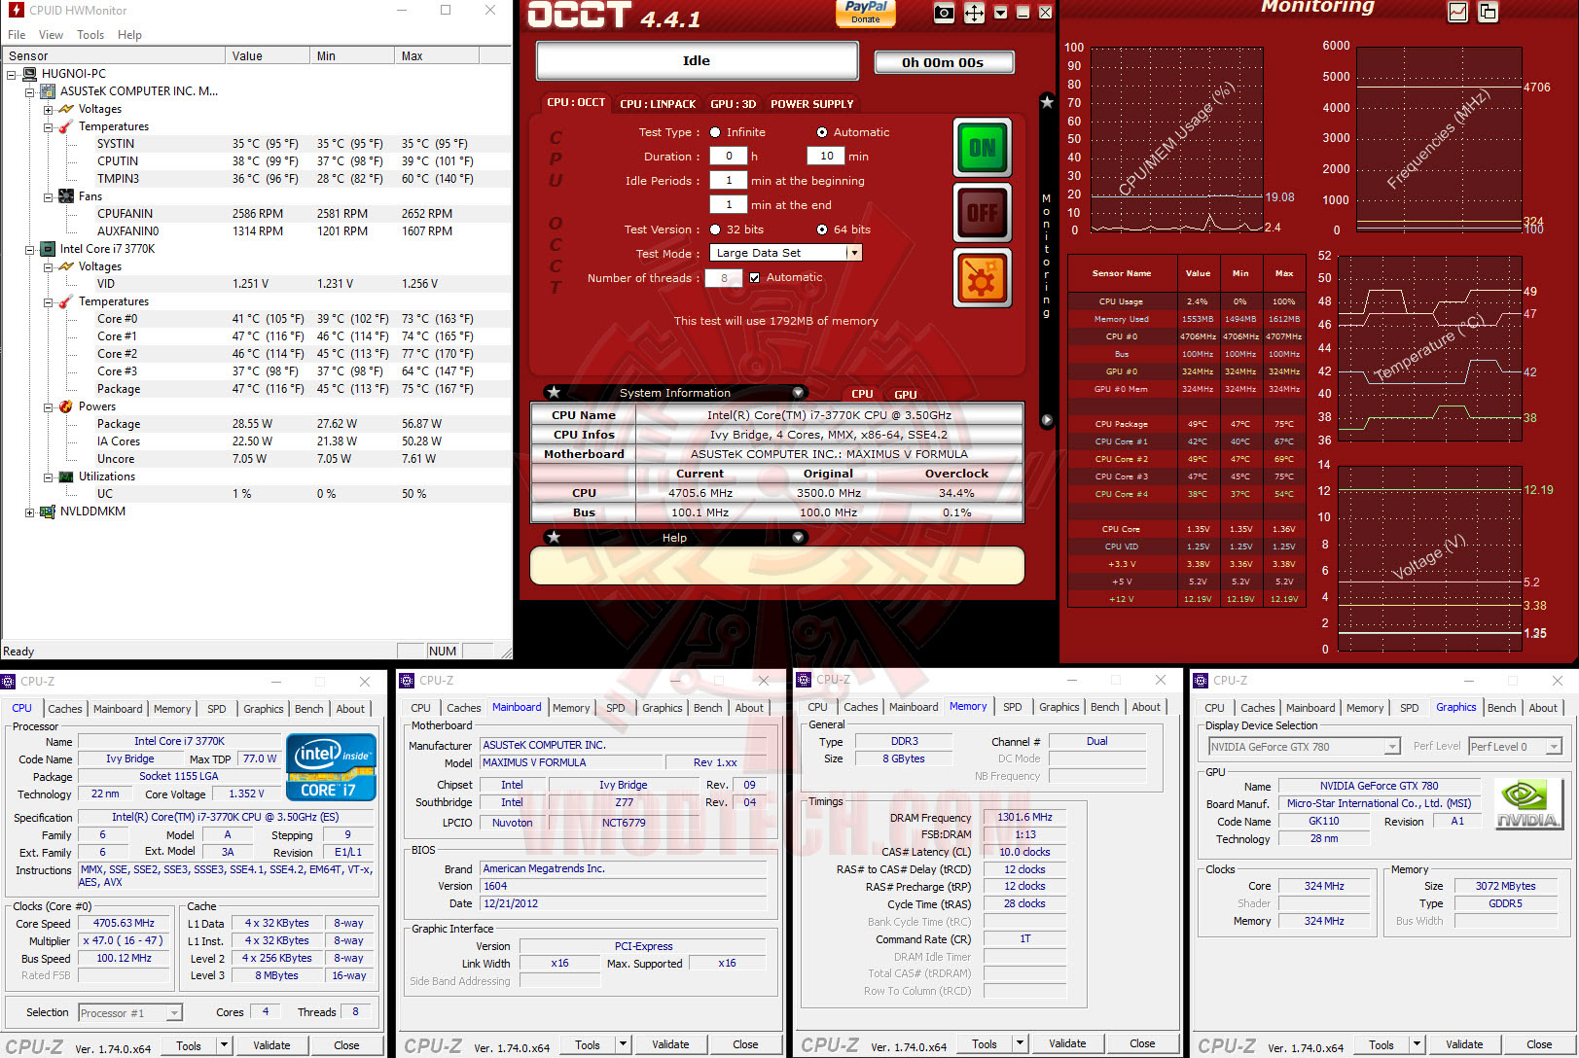This screenshot has width=1579, height=1058.
Task: Click the idle period at the beginning field
Action: pos(729,180)
